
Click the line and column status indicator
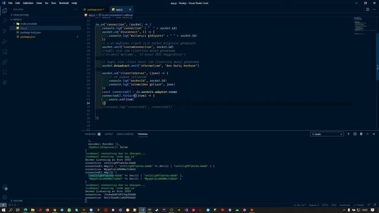[x=300, y=205]
